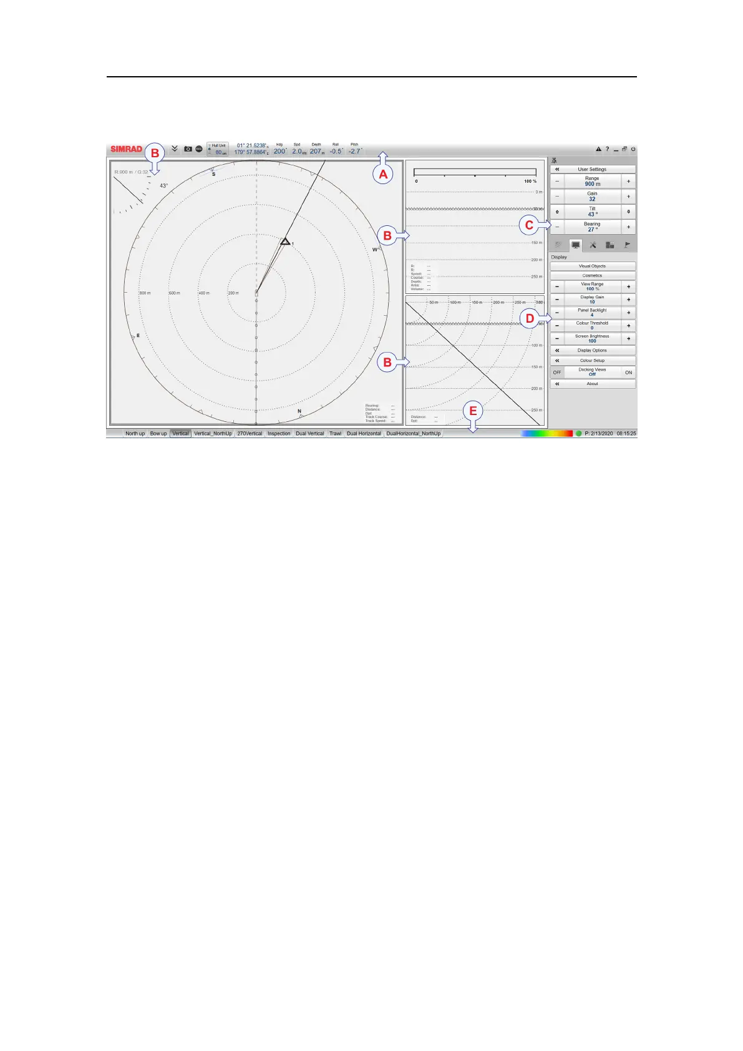Screen dimensions: 743x1051
Task: Switch to Vertical_NorthUp view
Action: pos(213,433)
